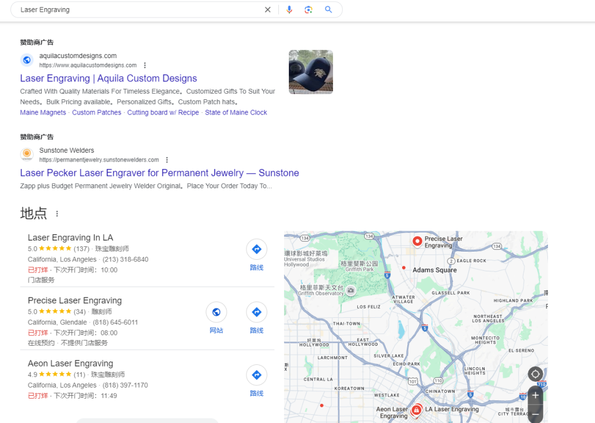This screenshot has width=595, height=423.
Task: Center map on my current location
Action: click(x=535, y=374)
